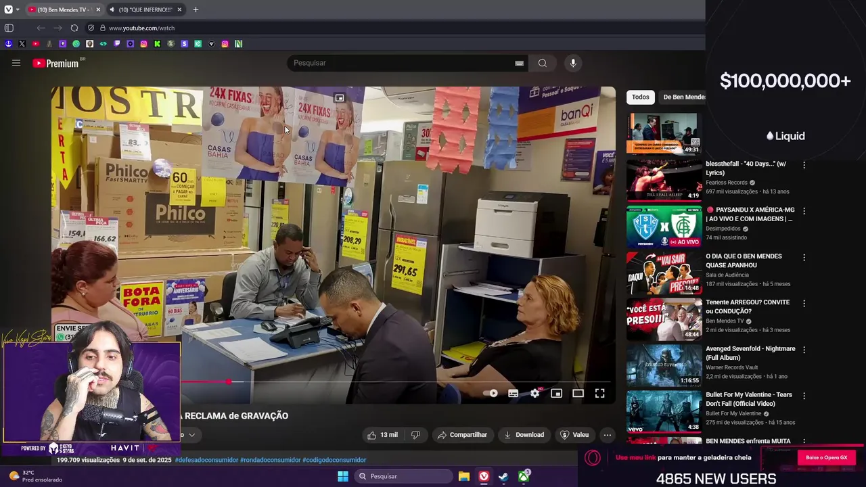
Task: Switch to the "QUE INFERNO!!!" tab
Action: pos(145,9)
